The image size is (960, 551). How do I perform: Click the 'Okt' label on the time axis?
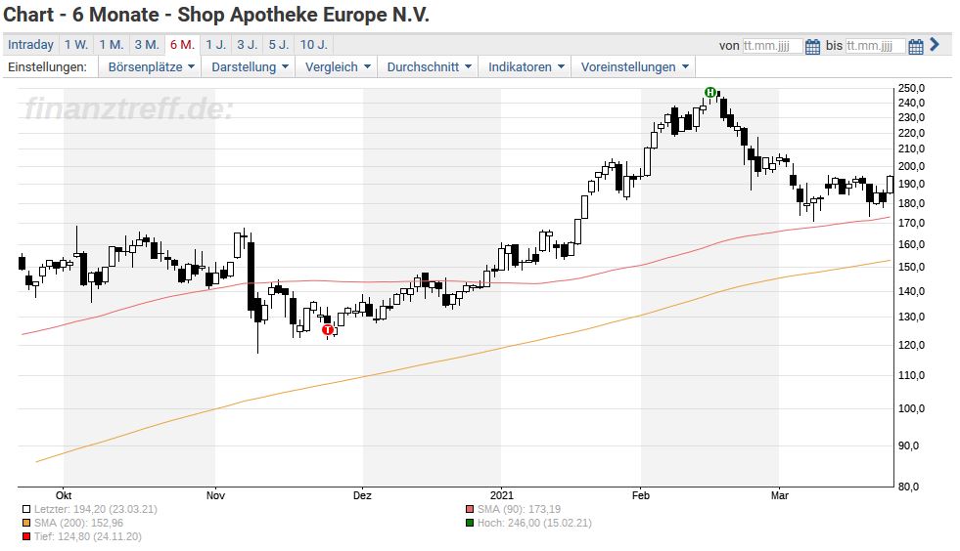coord(64,495)
